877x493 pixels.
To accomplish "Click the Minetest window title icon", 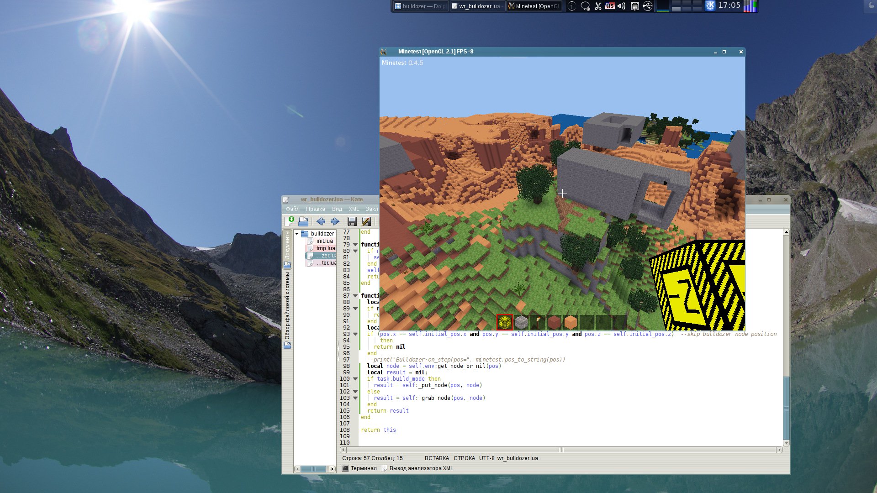I will pyautogui.click(x=384, y=52).
